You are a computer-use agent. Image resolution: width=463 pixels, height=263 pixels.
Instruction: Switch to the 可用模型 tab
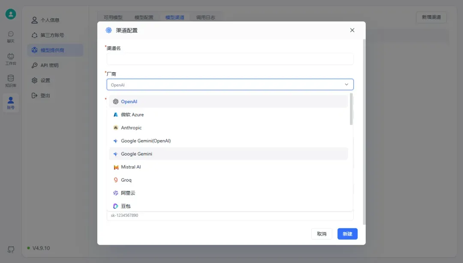pyautogui.click(x=113, y=18)
